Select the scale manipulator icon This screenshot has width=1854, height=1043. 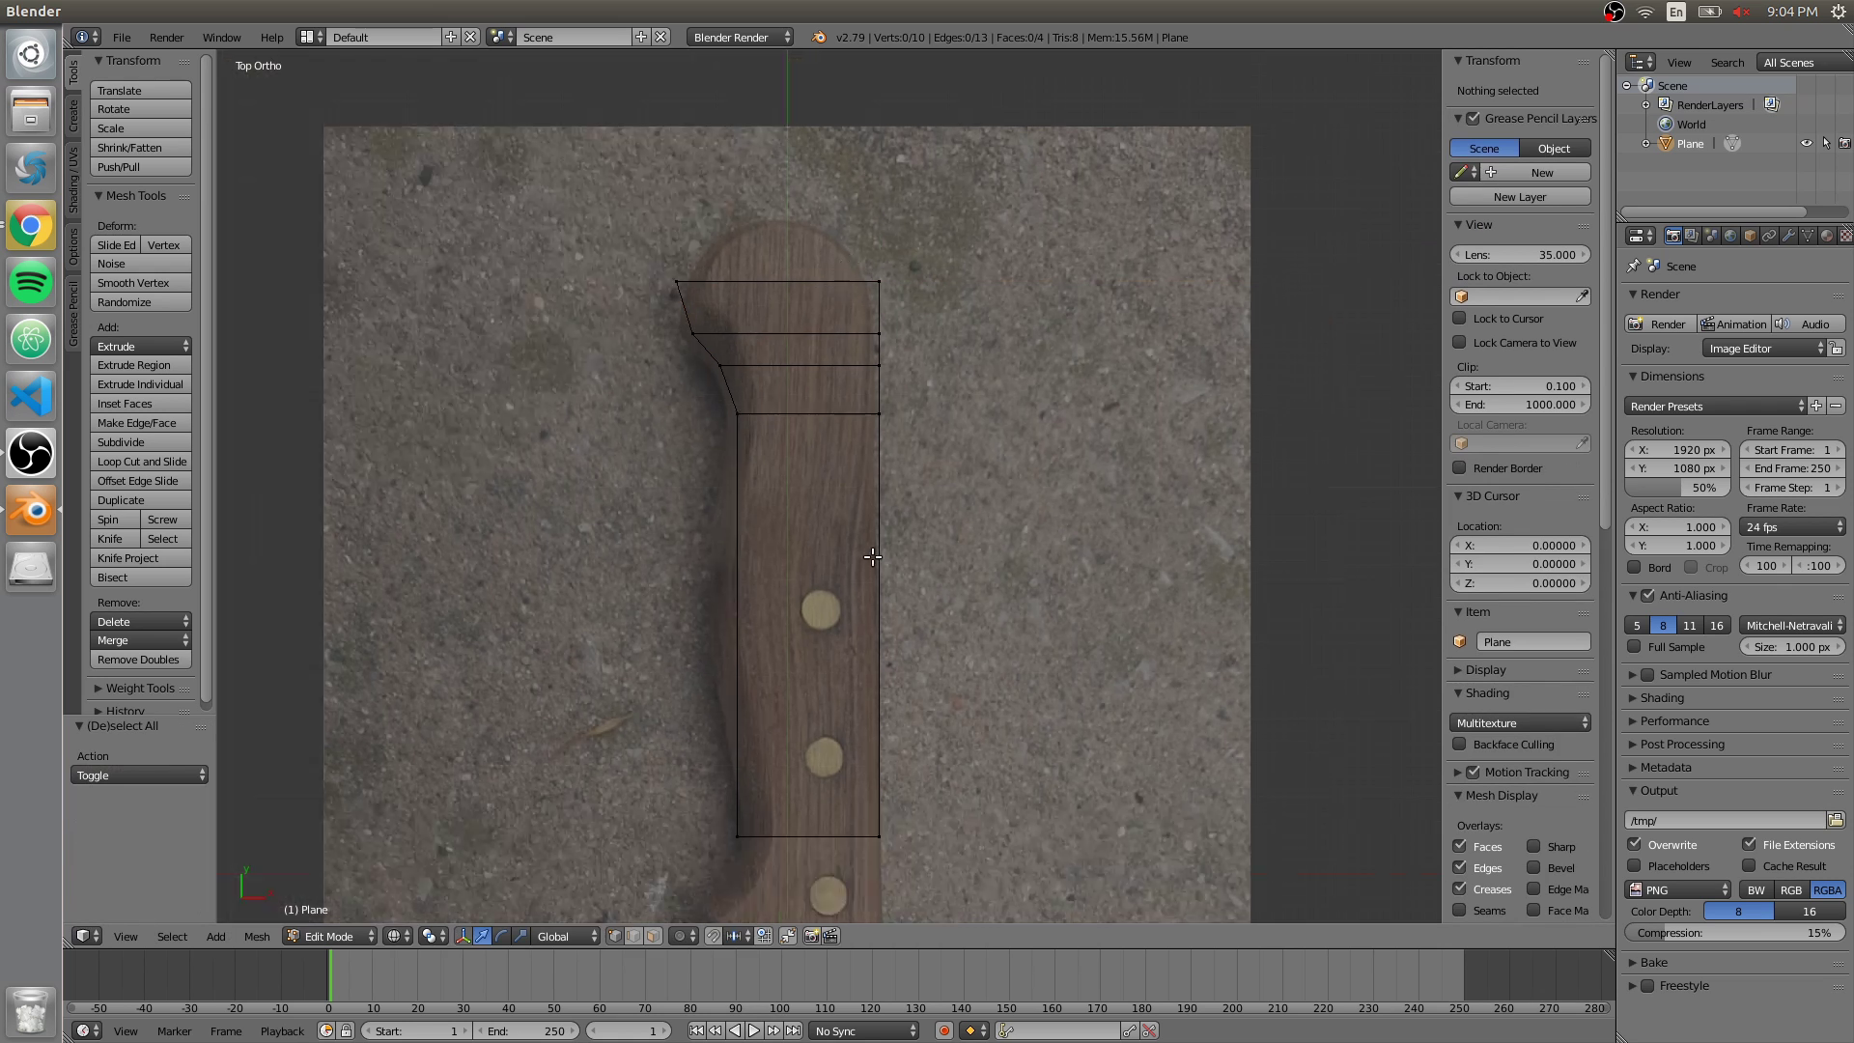point(520,936)
